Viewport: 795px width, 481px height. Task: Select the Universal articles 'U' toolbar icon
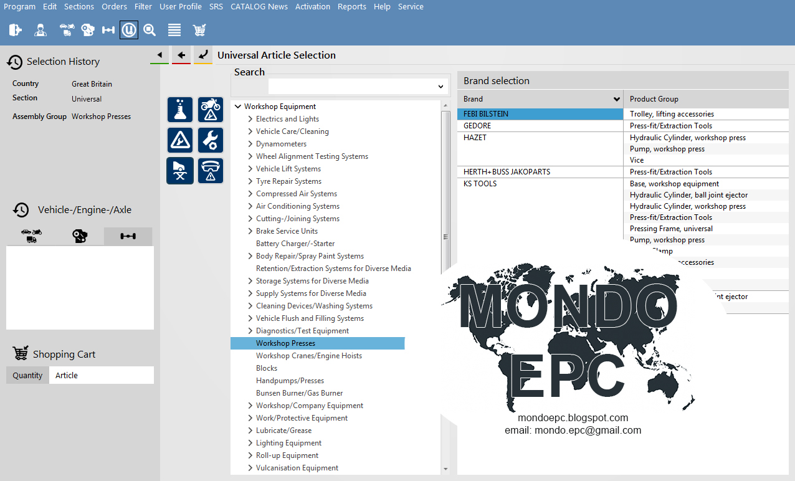pyautogui.click(x=129, y=29)
